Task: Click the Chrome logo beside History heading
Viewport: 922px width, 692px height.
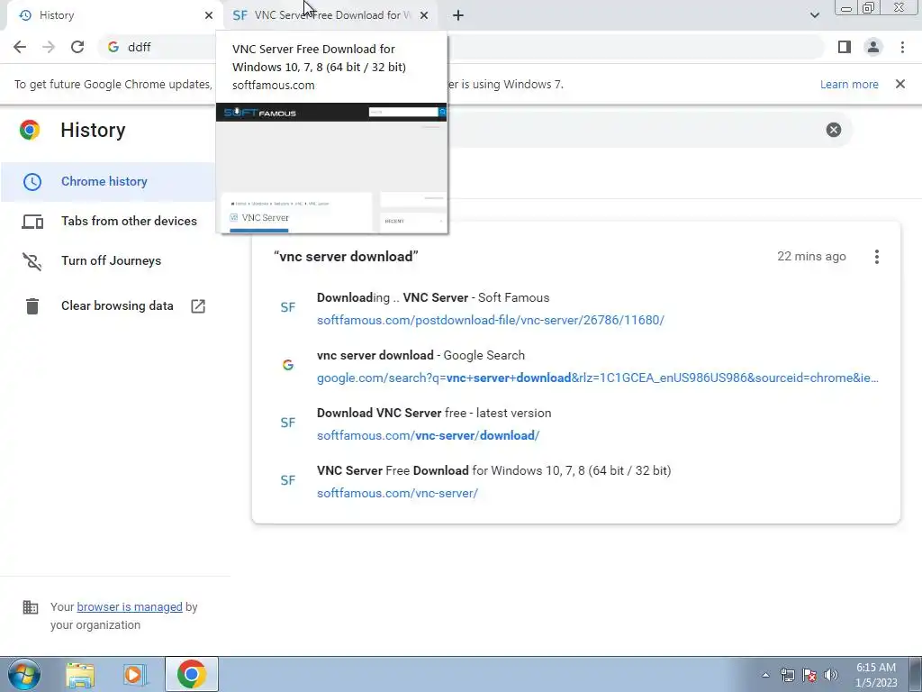Action: [30, 130]
